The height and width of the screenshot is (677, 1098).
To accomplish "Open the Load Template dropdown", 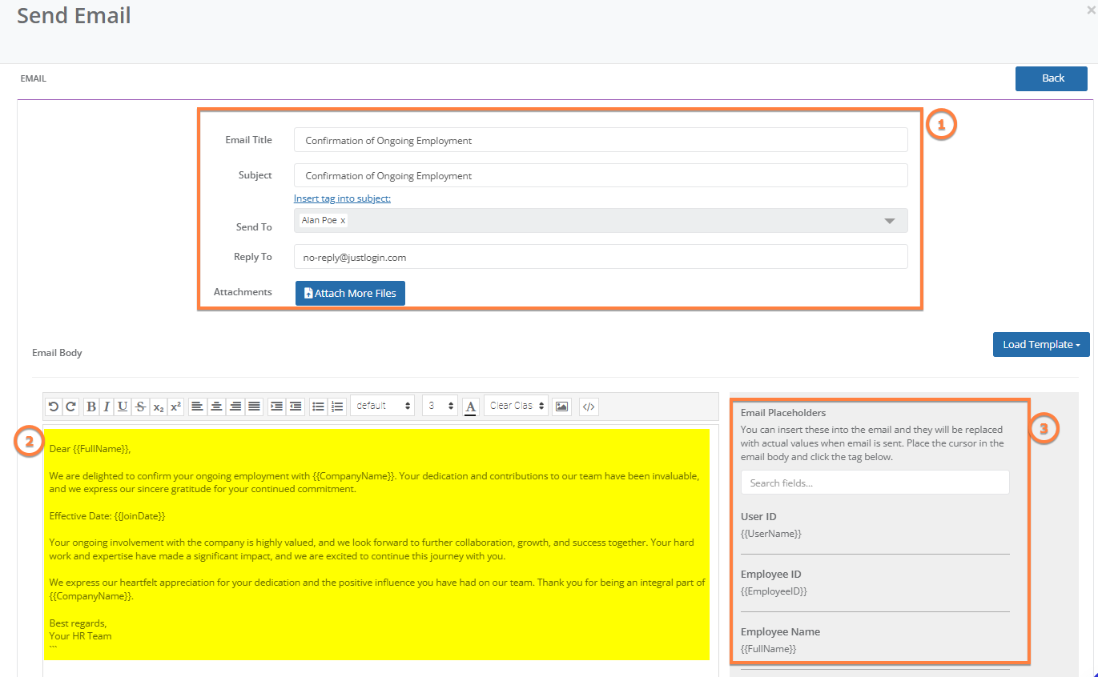I will pyautogui.click(x=1041, y=344).
